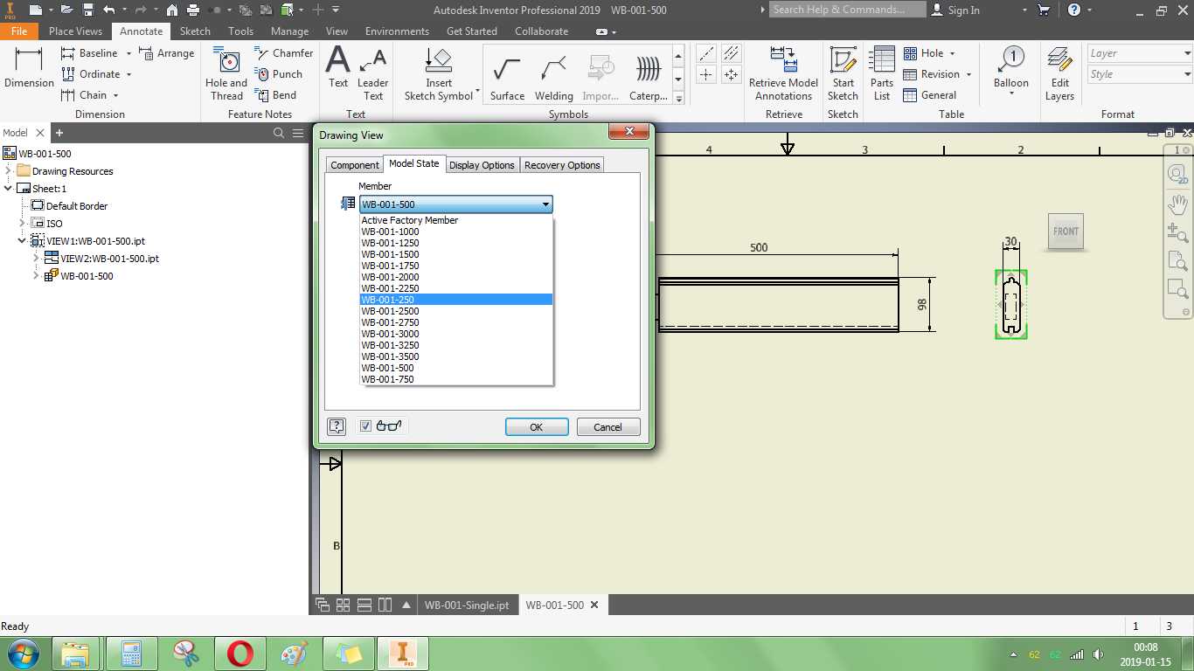Screen dimensions: 1194x671
Task: Insert a General table
Action: 930,95
